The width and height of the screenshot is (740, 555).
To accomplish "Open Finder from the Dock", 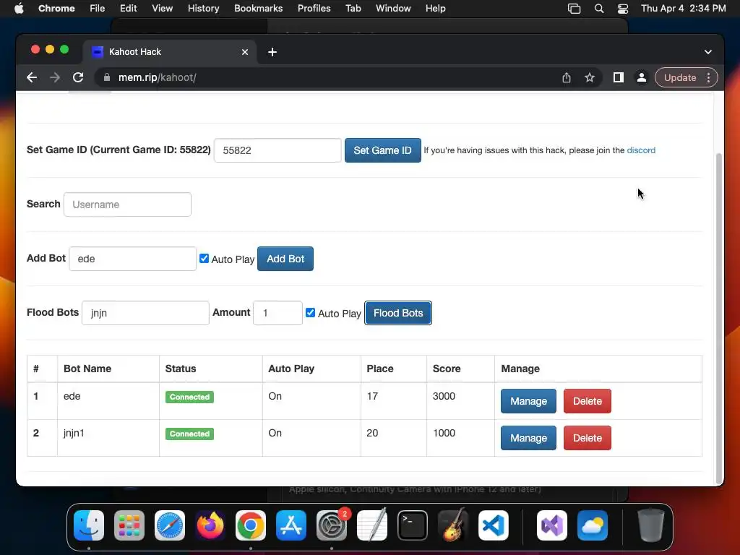I will point(89,525).
